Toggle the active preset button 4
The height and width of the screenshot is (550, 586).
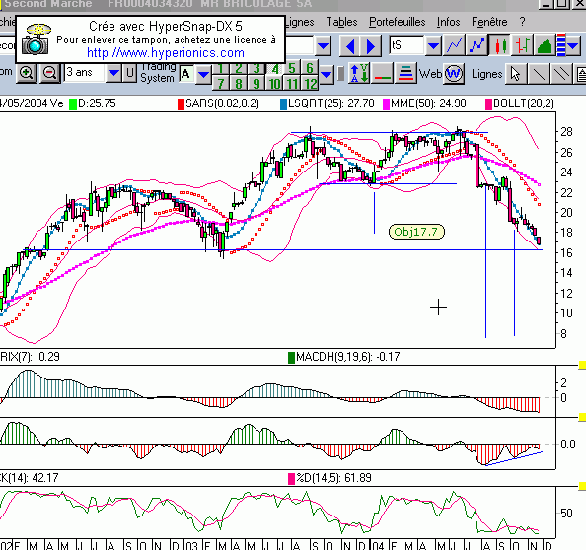[x=275, y=69]
